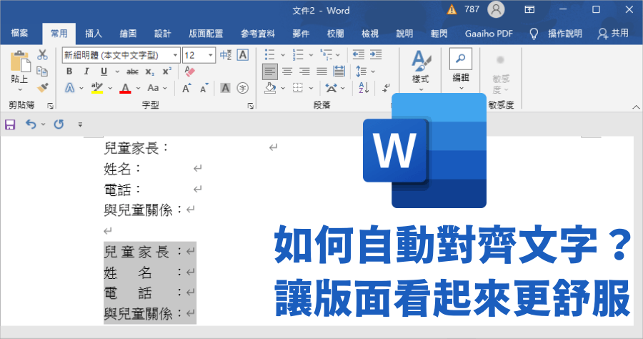
Task: Switch to the Layout tab
Action: pyautogui.click(x=206, y=33)
